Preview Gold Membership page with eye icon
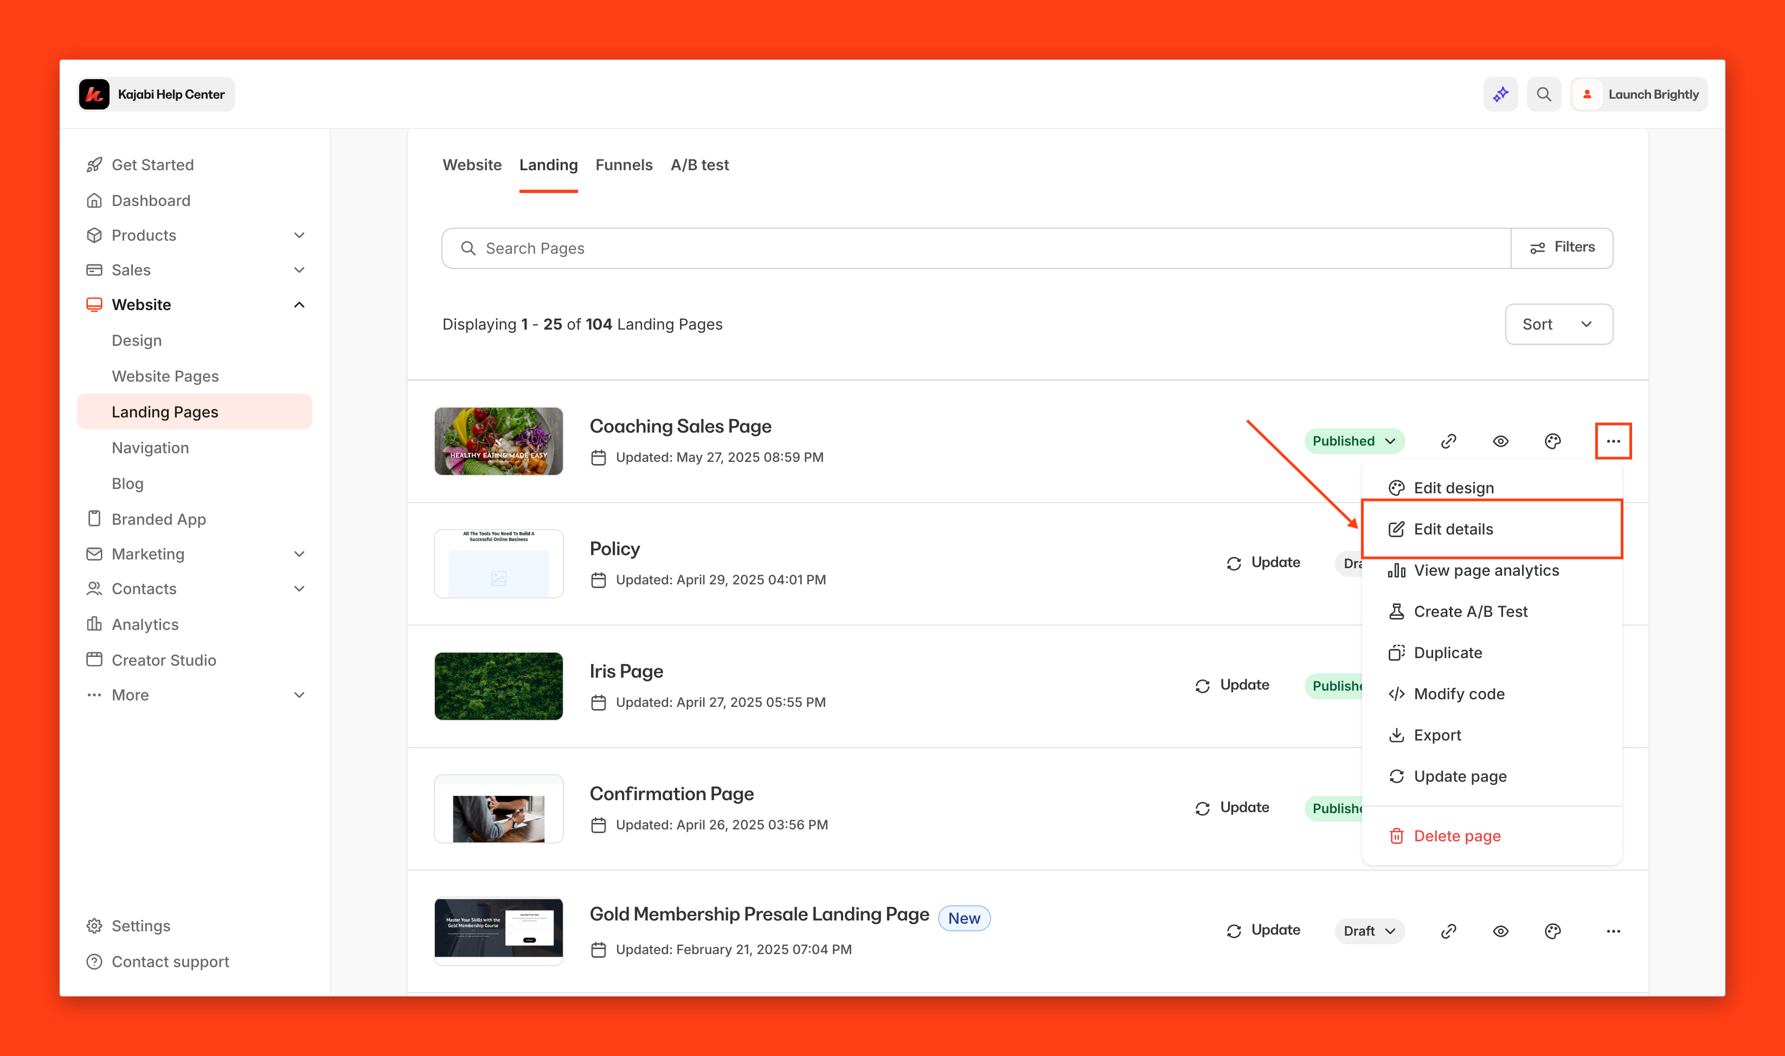This screenshot has height=1056, width=1785. 1500,931
